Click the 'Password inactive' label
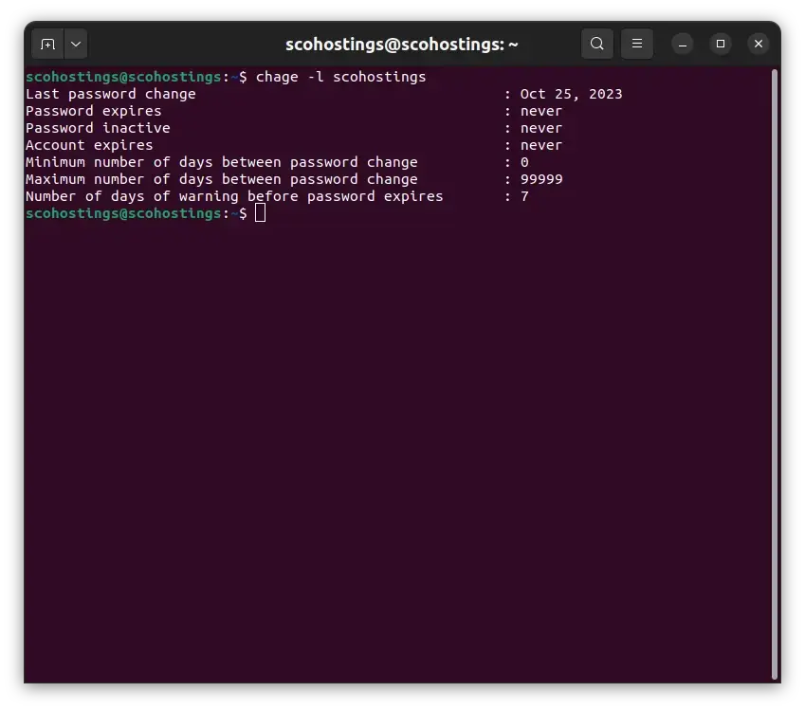This screenshot has height=710, width=805. point(98,128)
